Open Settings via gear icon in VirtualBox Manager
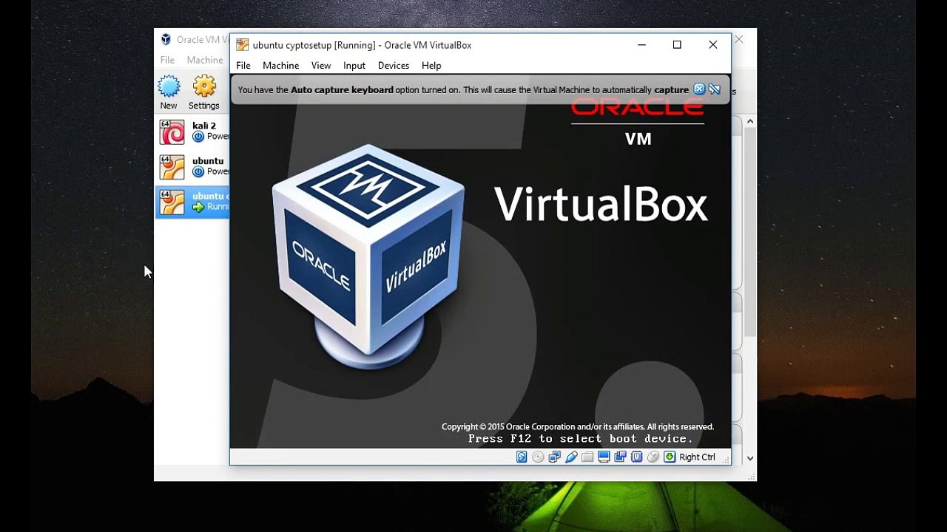 pos(204,87)
